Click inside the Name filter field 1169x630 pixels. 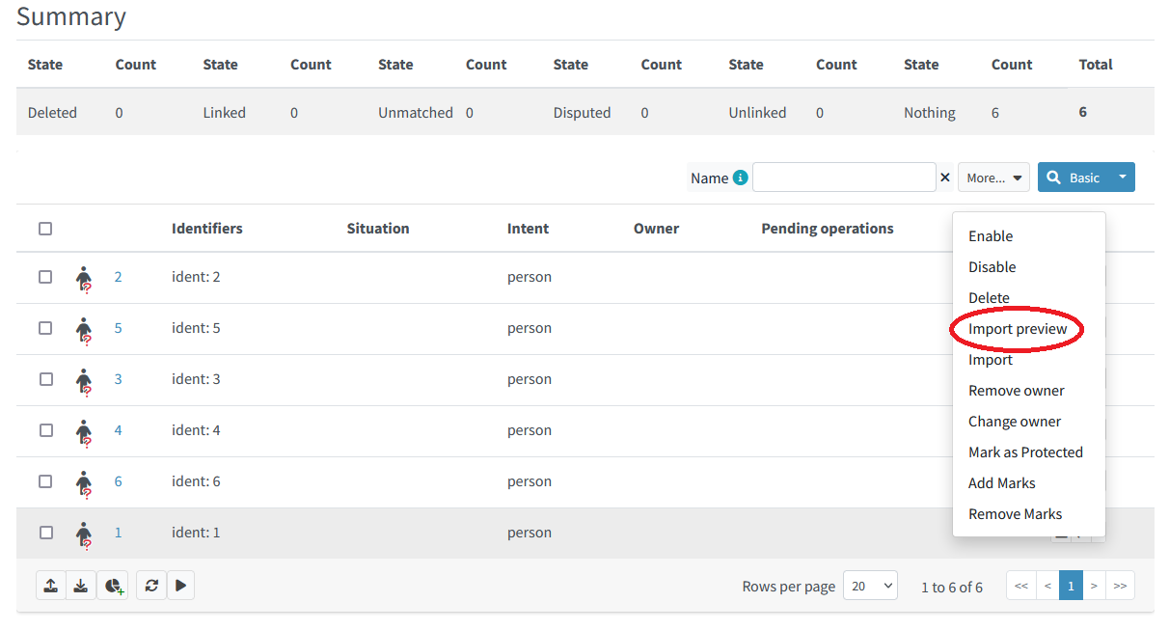(x=844, y=178)
